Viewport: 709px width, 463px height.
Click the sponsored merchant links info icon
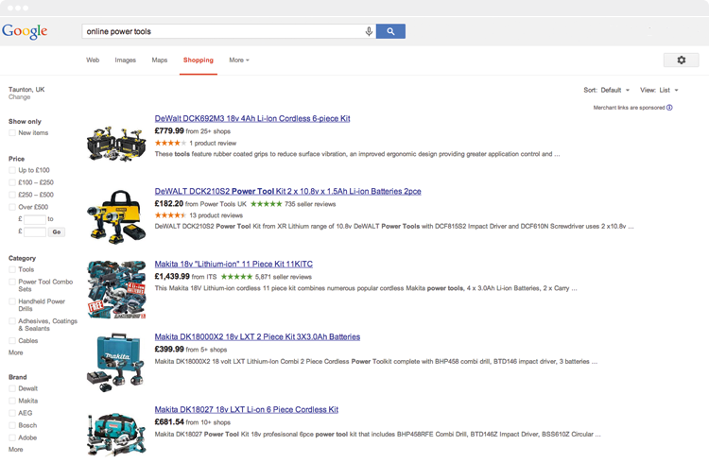pyautogui.click(x=669, y=108)
